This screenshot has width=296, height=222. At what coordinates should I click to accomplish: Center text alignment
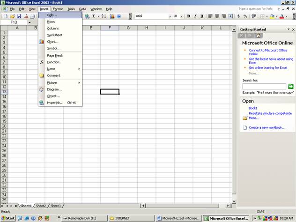[217, 16]
